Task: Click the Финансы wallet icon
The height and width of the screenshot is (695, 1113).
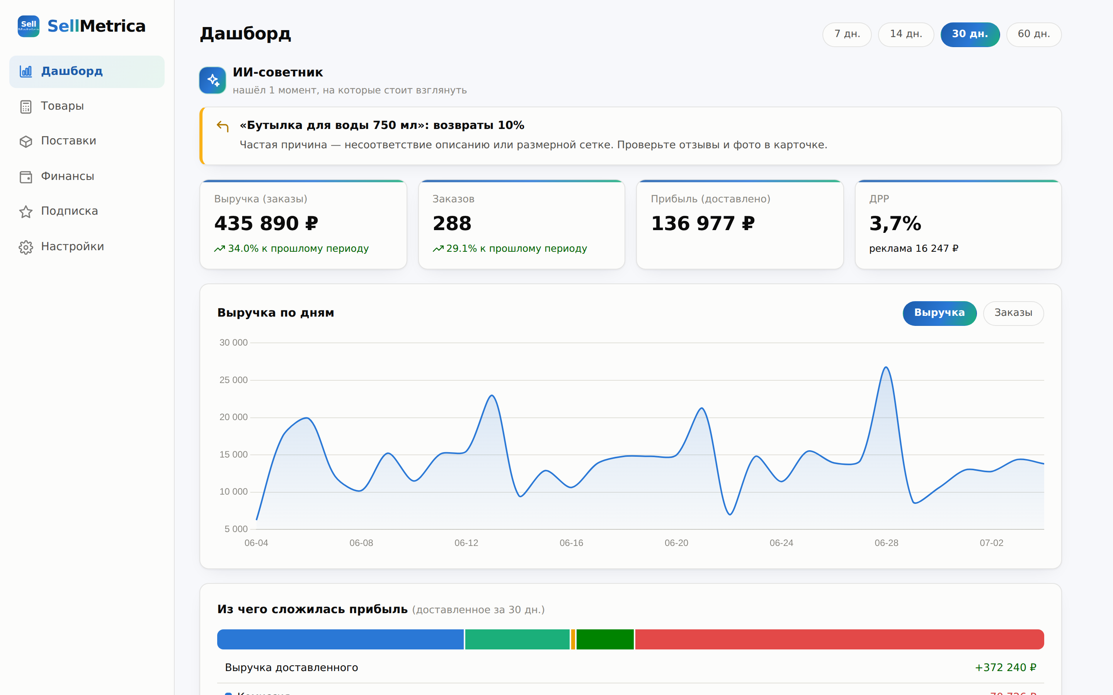Action: tap(26, 177)
